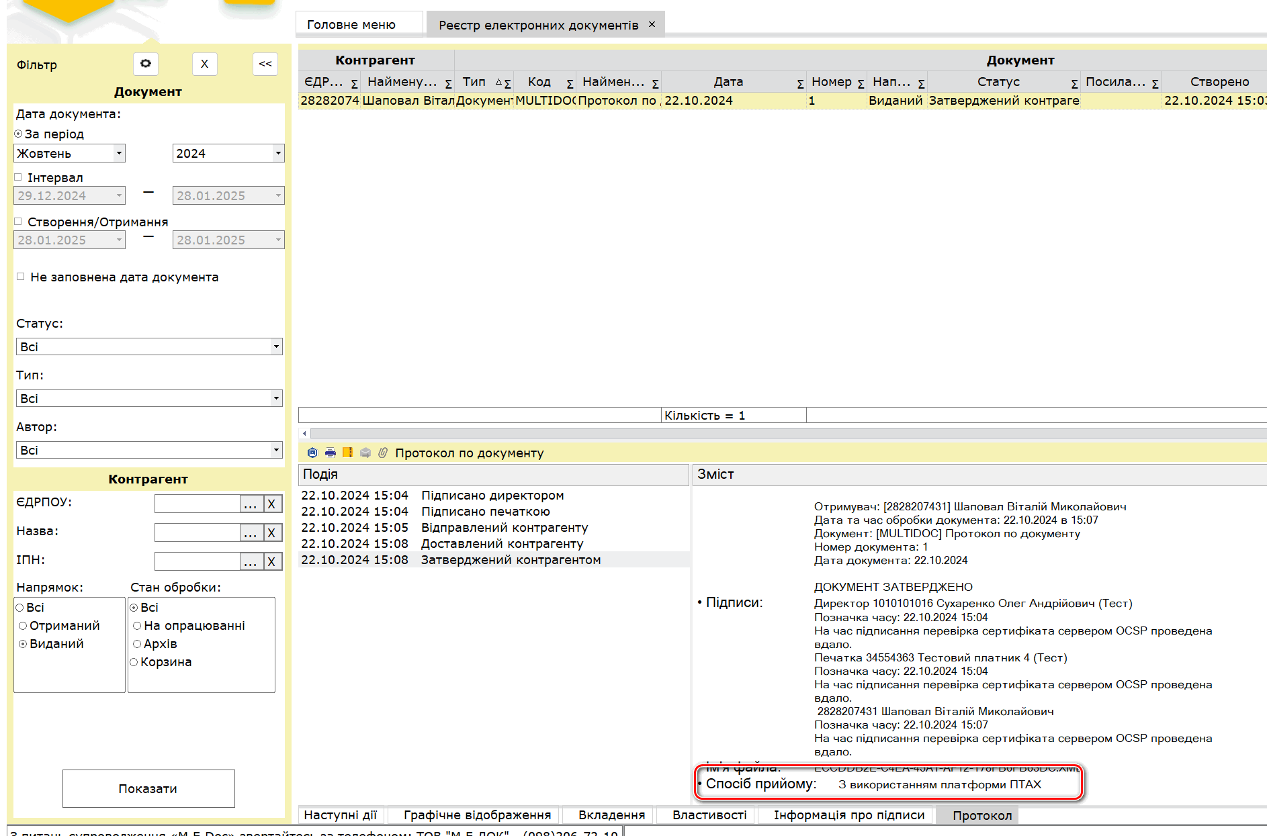This screenshot has width=1267, height=836.
Task: Click the blue save icon in protocol toolbar
Action: point(312,453)
